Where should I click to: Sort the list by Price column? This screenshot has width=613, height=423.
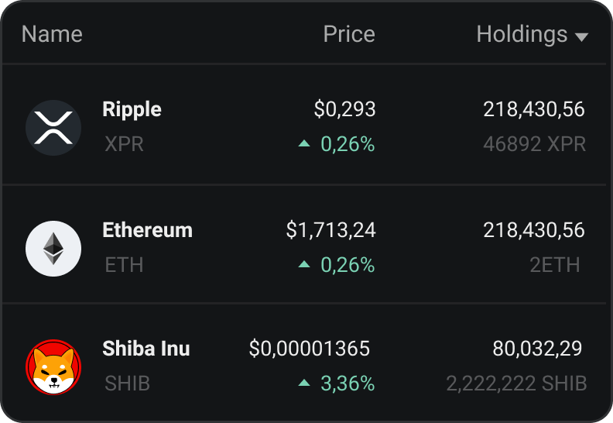[x=349, y=34]
